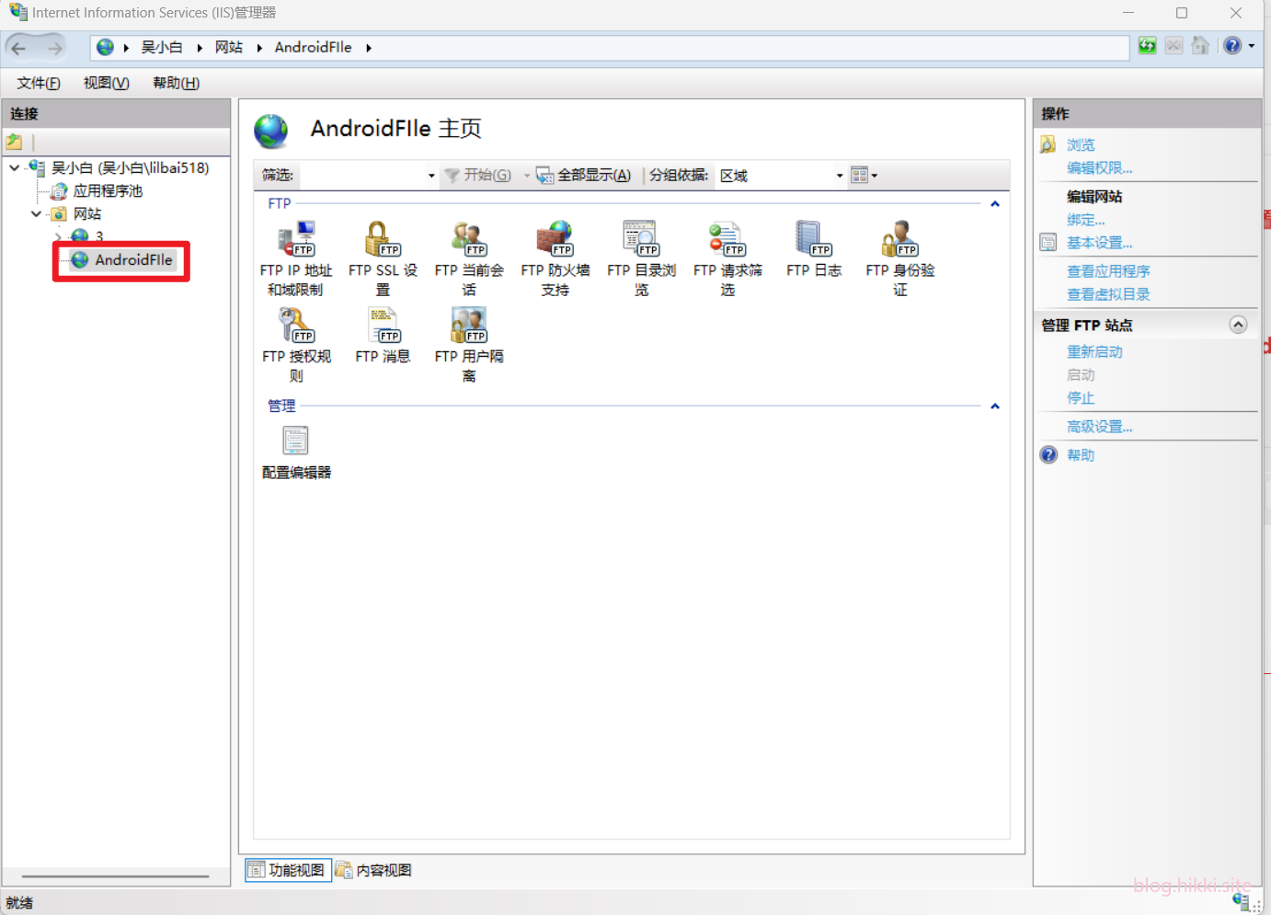Click the globe icon in address bar

tap(106, 47)
